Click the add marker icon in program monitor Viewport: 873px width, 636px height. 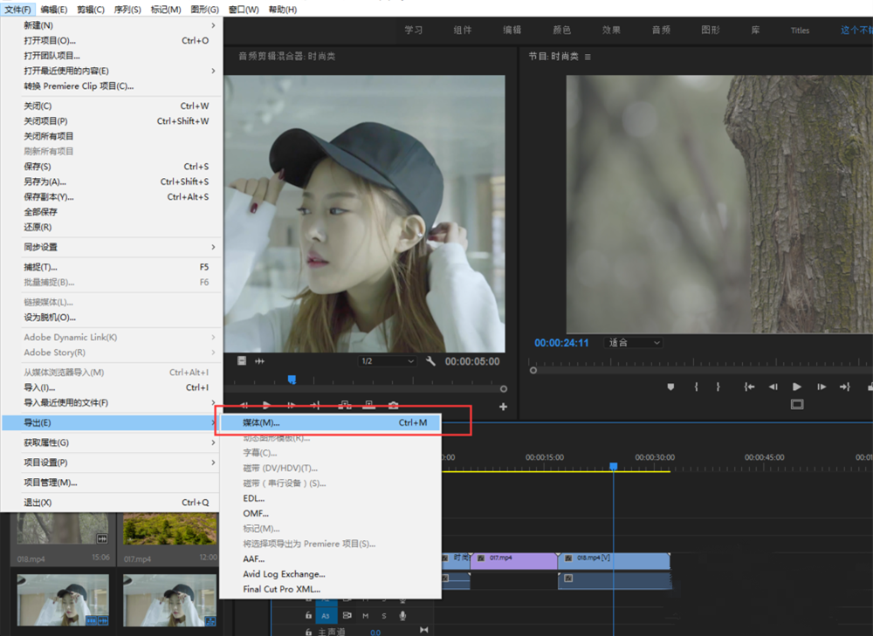671,386
